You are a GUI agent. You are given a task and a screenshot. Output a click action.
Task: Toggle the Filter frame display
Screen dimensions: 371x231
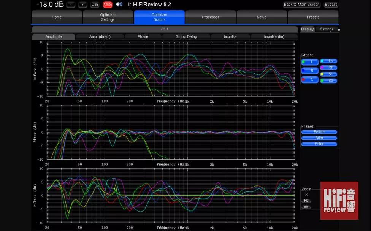click(x=319, y=144)
